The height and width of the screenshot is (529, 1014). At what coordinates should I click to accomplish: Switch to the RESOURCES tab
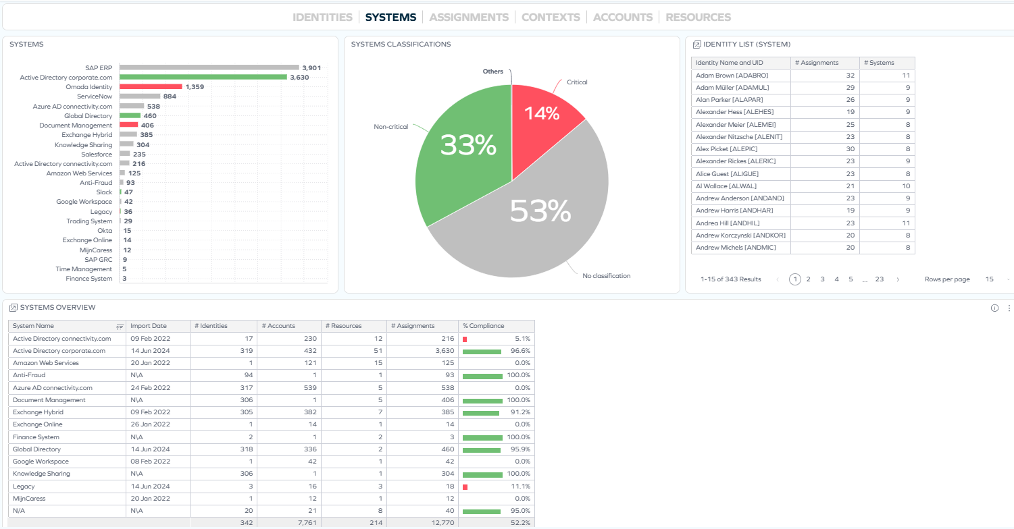[698, 17]
